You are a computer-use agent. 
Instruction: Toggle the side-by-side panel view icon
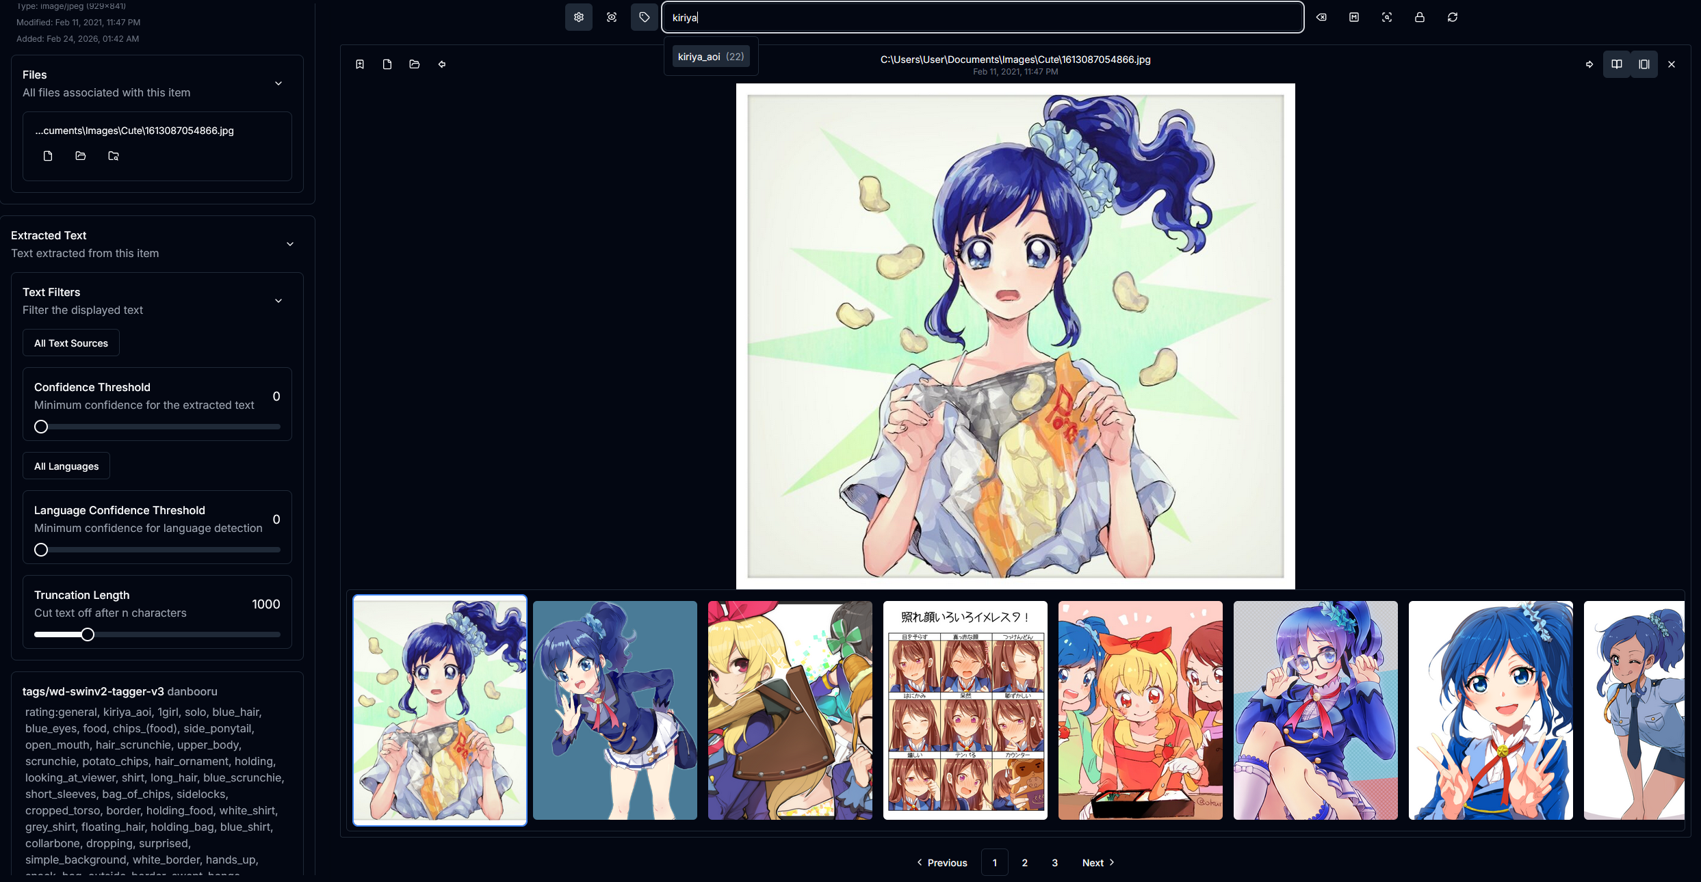(1644, 64)
